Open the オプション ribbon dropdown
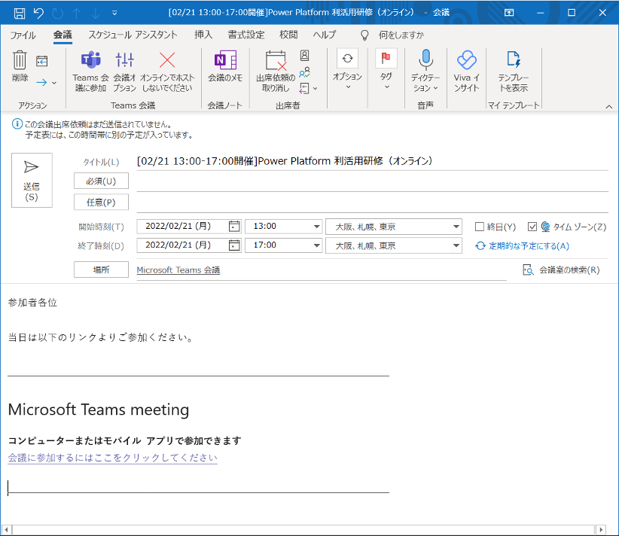This screenshot has width=619, height=536. click(x=347, y=69)
